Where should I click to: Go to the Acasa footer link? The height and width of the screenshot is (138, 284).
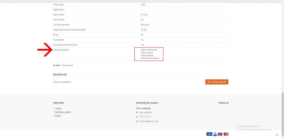pyautogui.click(x=58, y=115)
